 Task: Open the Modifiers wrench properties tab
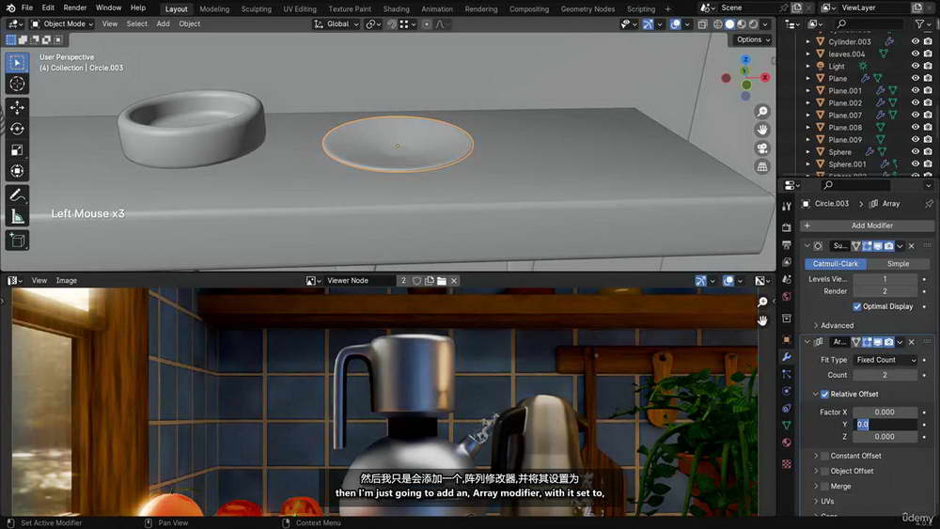click(x=787, y=357)
